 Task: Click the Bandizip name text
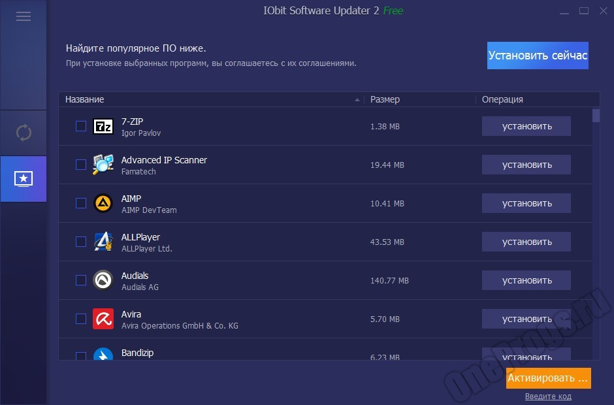[137, 353]
